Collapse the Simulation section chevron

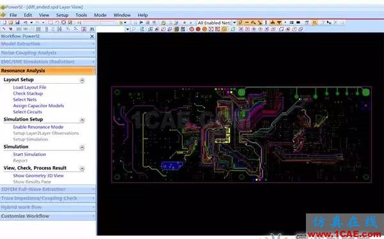83,147
